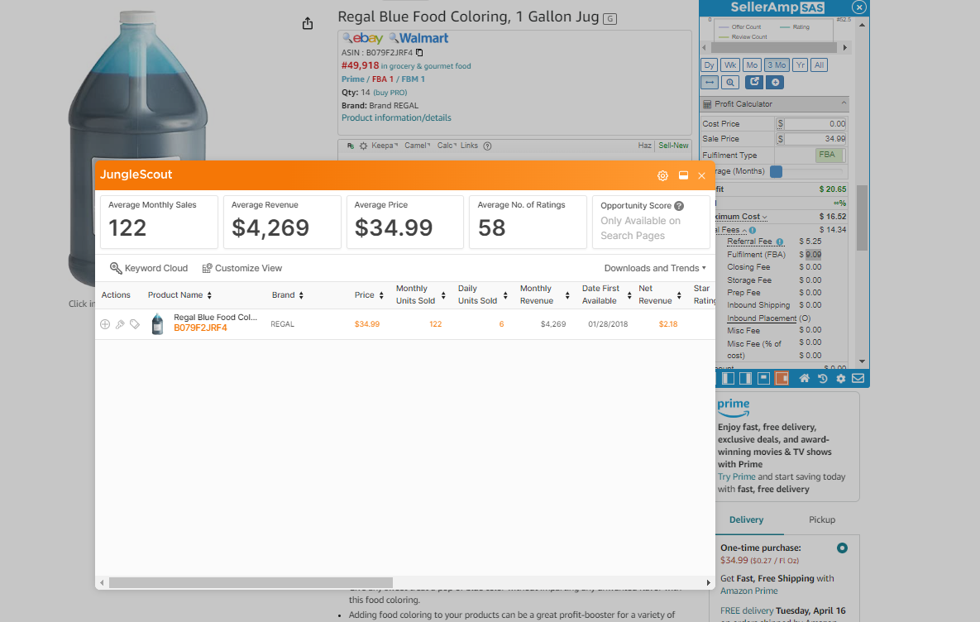Copy the ASIN with clipboard icon
980x622 pixels.
(x=419, y=52)
